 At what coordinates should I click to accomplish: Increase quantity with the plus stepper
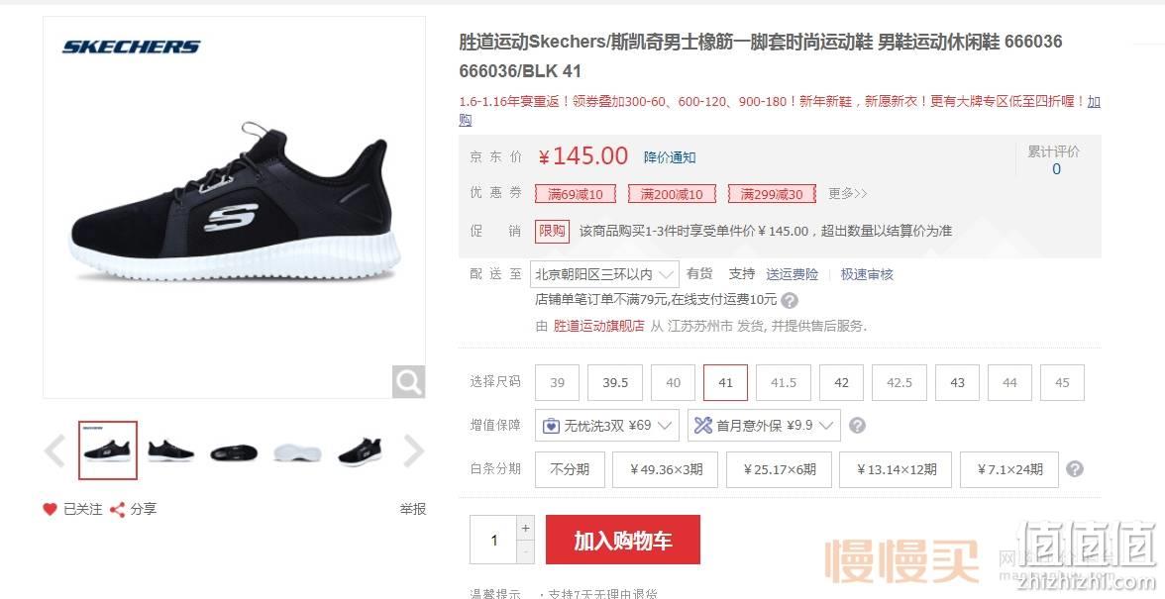click(525, 528)
